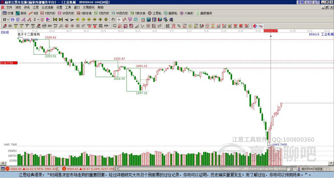
Task: Click the red pencil drawing tool
Action: coord(5,26)
